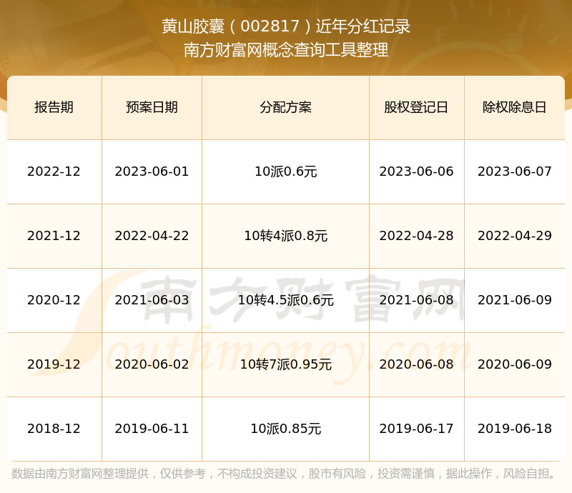Select the 2021-06-08 record date cell
Image resolution: width=572 pixels, height=493 pixels.
click(x=417, y=300)
